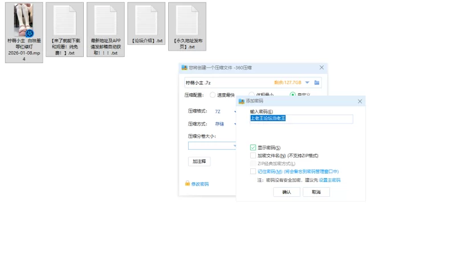
Task: Click the 输入密码(E) label
Action: [x=262, y=112]
